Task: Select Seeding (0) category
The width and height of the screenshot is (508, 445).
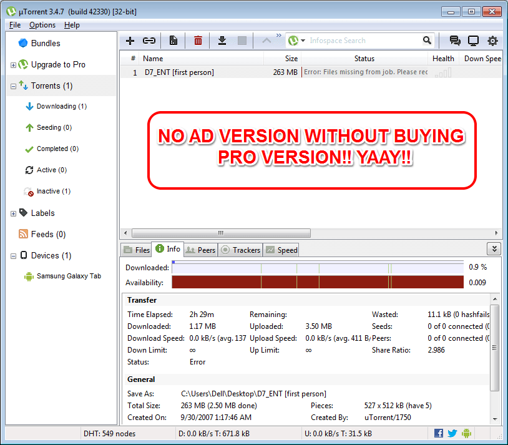Action: 54,127
